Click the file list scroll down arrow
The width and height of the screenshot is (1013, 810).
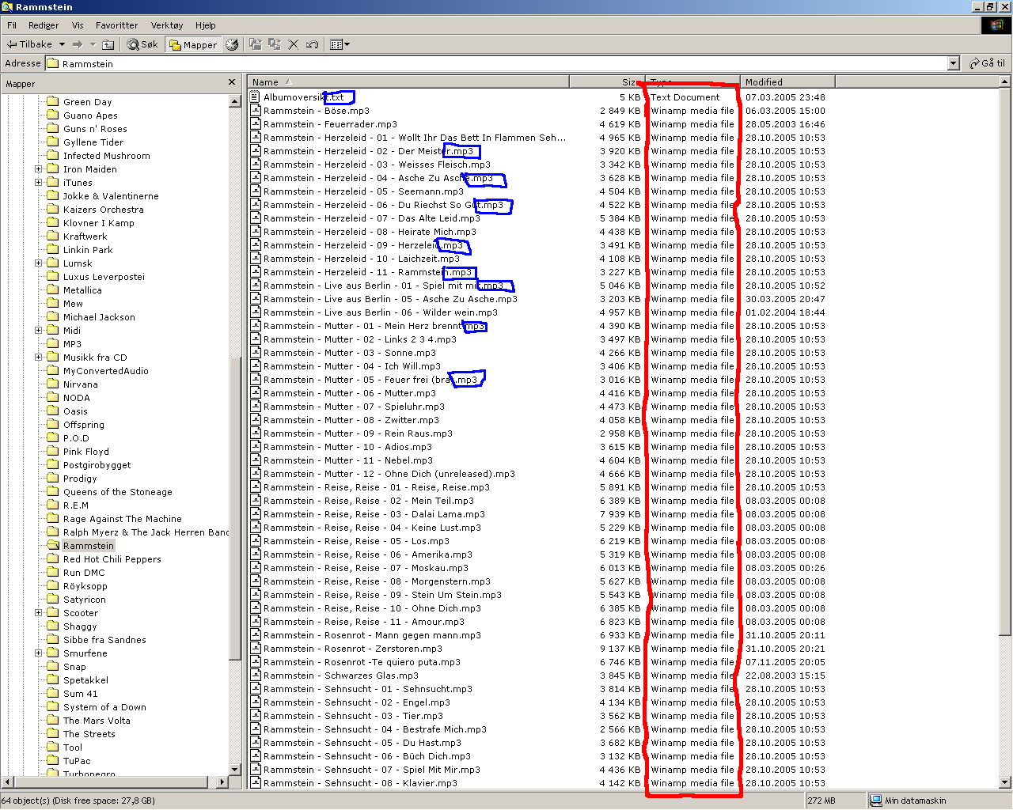(1005, 782)
